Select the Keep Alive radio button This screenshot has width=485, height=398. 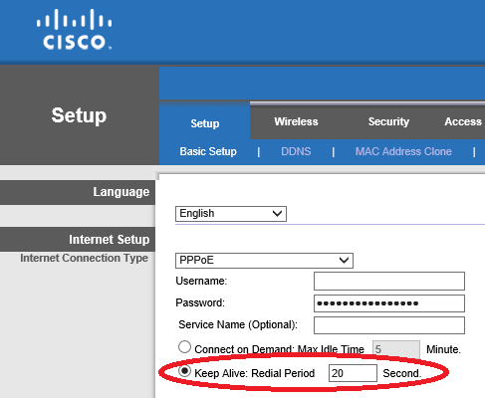(184, 371)
